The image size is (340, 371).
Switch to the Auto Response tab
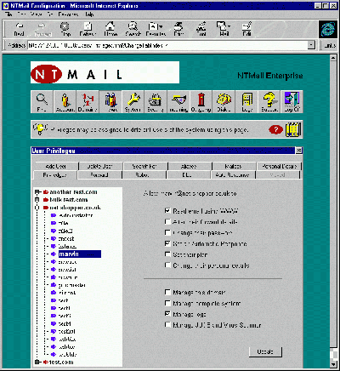coord(232,175)
